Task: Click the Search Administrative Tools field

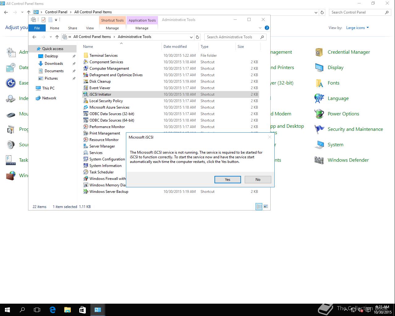Action: point(235,37)
